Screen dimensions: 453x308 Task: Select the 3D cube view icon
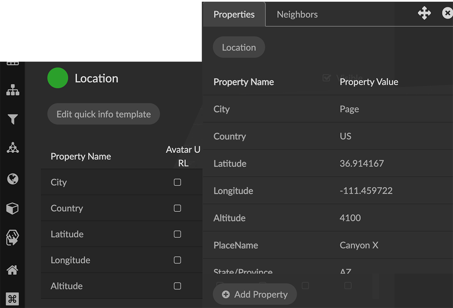tap(13, 208)
